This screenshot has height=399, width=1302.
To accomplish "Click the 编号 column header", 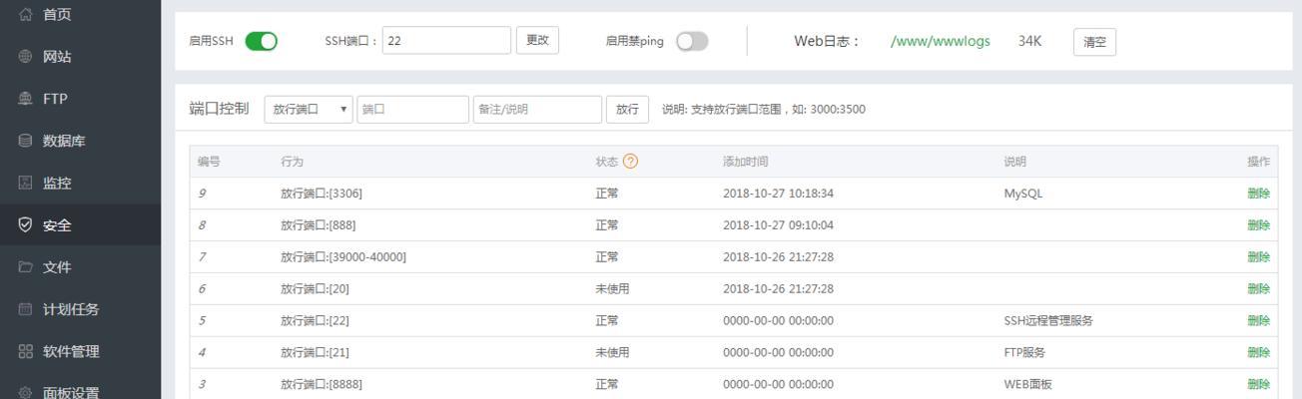I will coord(208,162).
